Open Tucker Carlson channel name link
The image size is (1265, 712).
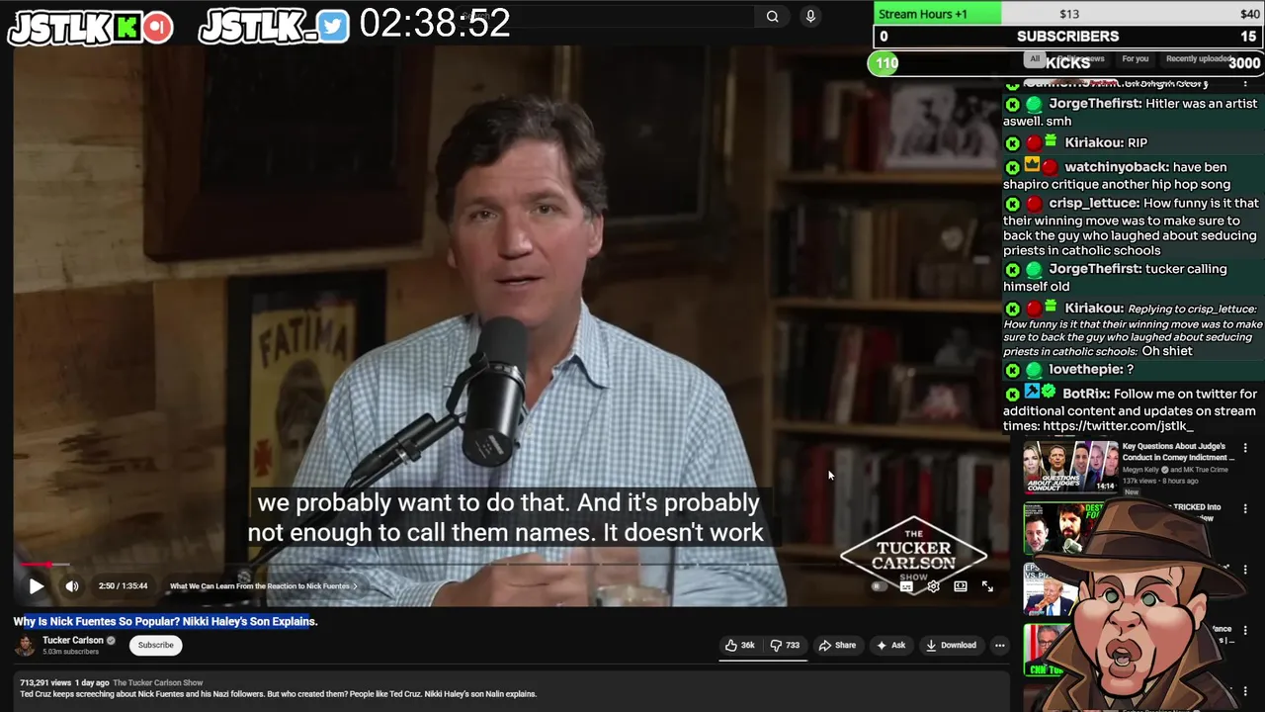pyautogui.click(x=72, y=640)
